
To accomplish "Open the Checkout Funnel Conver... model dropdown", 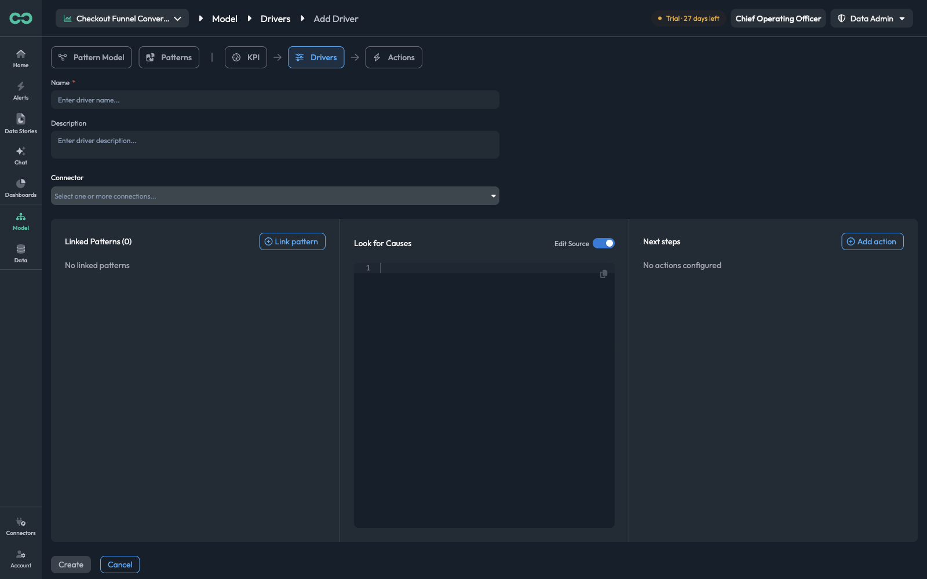I will (122, 19).
